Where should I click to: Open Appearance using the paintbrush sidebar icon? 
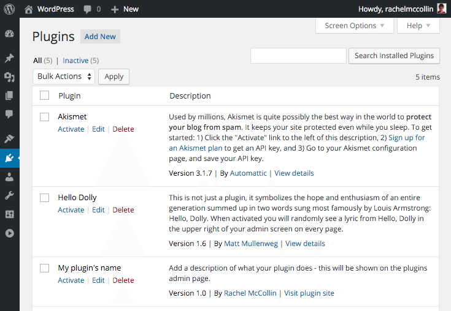coord(9,139)
